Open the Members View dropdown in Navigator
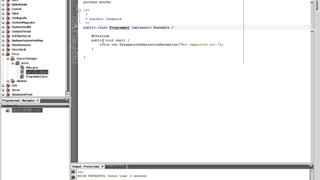Image resolution: width=320 pixels, height=180 pixels. [x=35, y=105]
